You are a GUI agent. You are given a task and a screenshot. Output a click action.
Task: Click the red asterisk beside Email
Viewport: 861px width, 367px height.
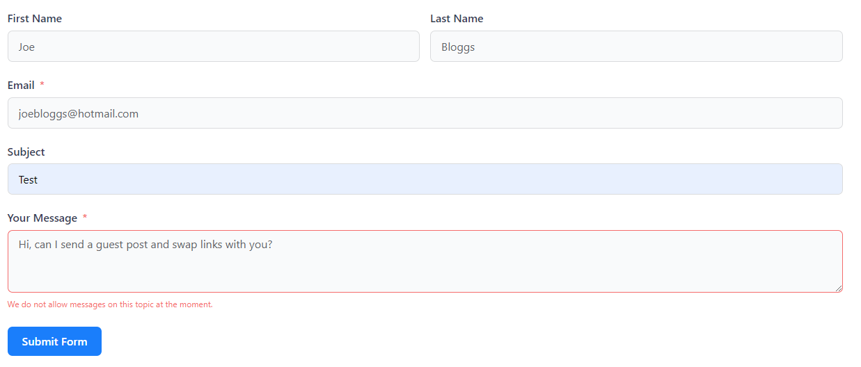42,85
